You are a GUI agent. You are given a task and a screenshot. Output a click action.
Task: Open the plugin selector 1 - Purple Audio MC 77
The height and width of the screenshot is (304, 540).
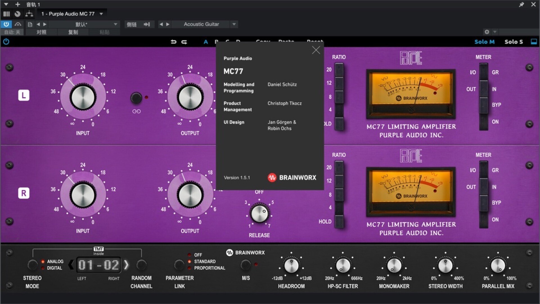[x=72, y=14]
